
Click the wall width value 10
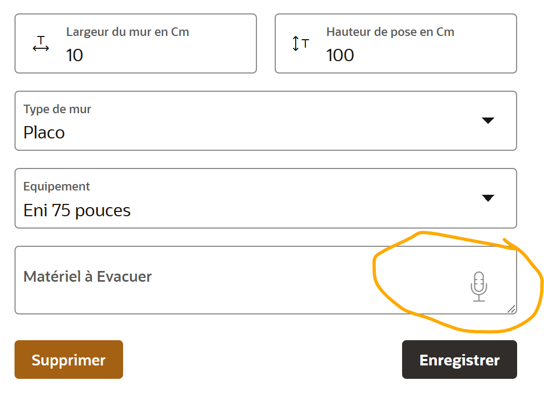pyautogui.click(x=75, y=55)
